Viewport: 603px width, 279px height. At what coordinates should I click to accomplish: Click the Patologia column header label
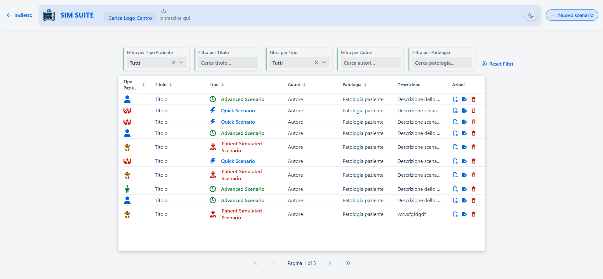click(x=352, y=84)
